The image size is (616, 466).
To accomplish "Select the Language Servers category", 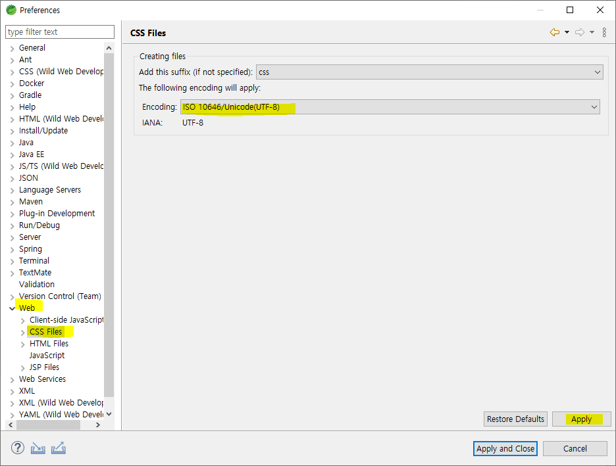I will [x=50, y=189].
